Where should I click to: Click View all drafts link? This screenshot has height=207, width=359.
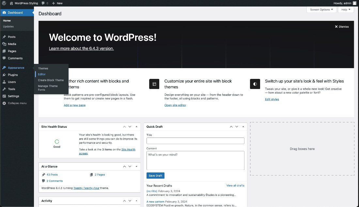pos(235,185)
